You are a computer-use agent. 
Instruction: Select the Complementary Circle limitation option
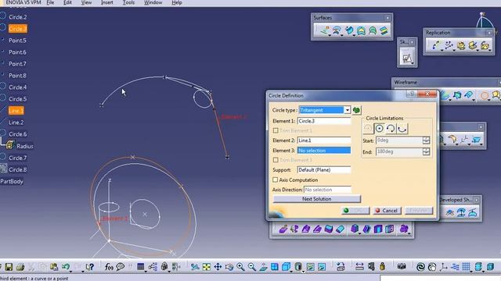pos(402,129)
